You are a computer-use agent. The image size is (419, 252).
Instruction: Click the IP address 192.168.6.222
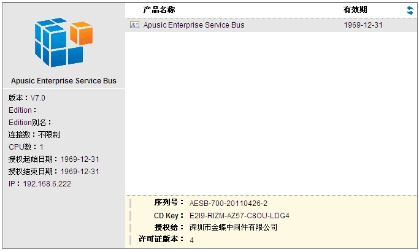pyautogui.click(x=47, y=184)
